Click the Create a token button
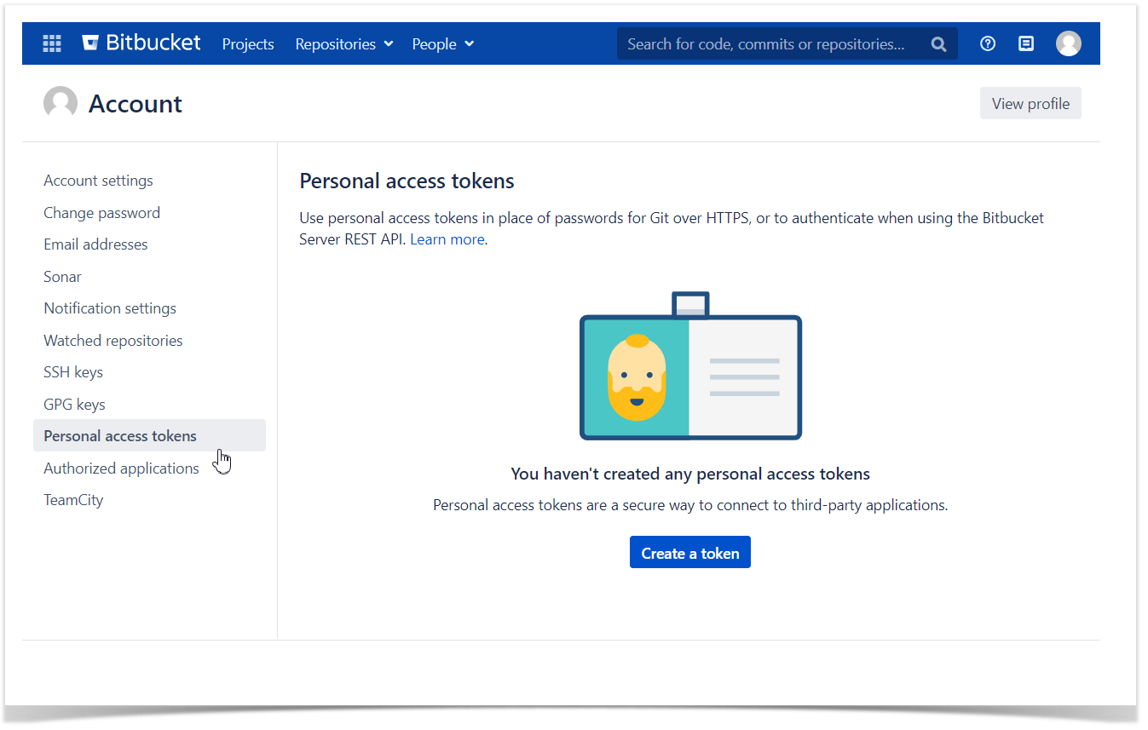 (689, 553)
